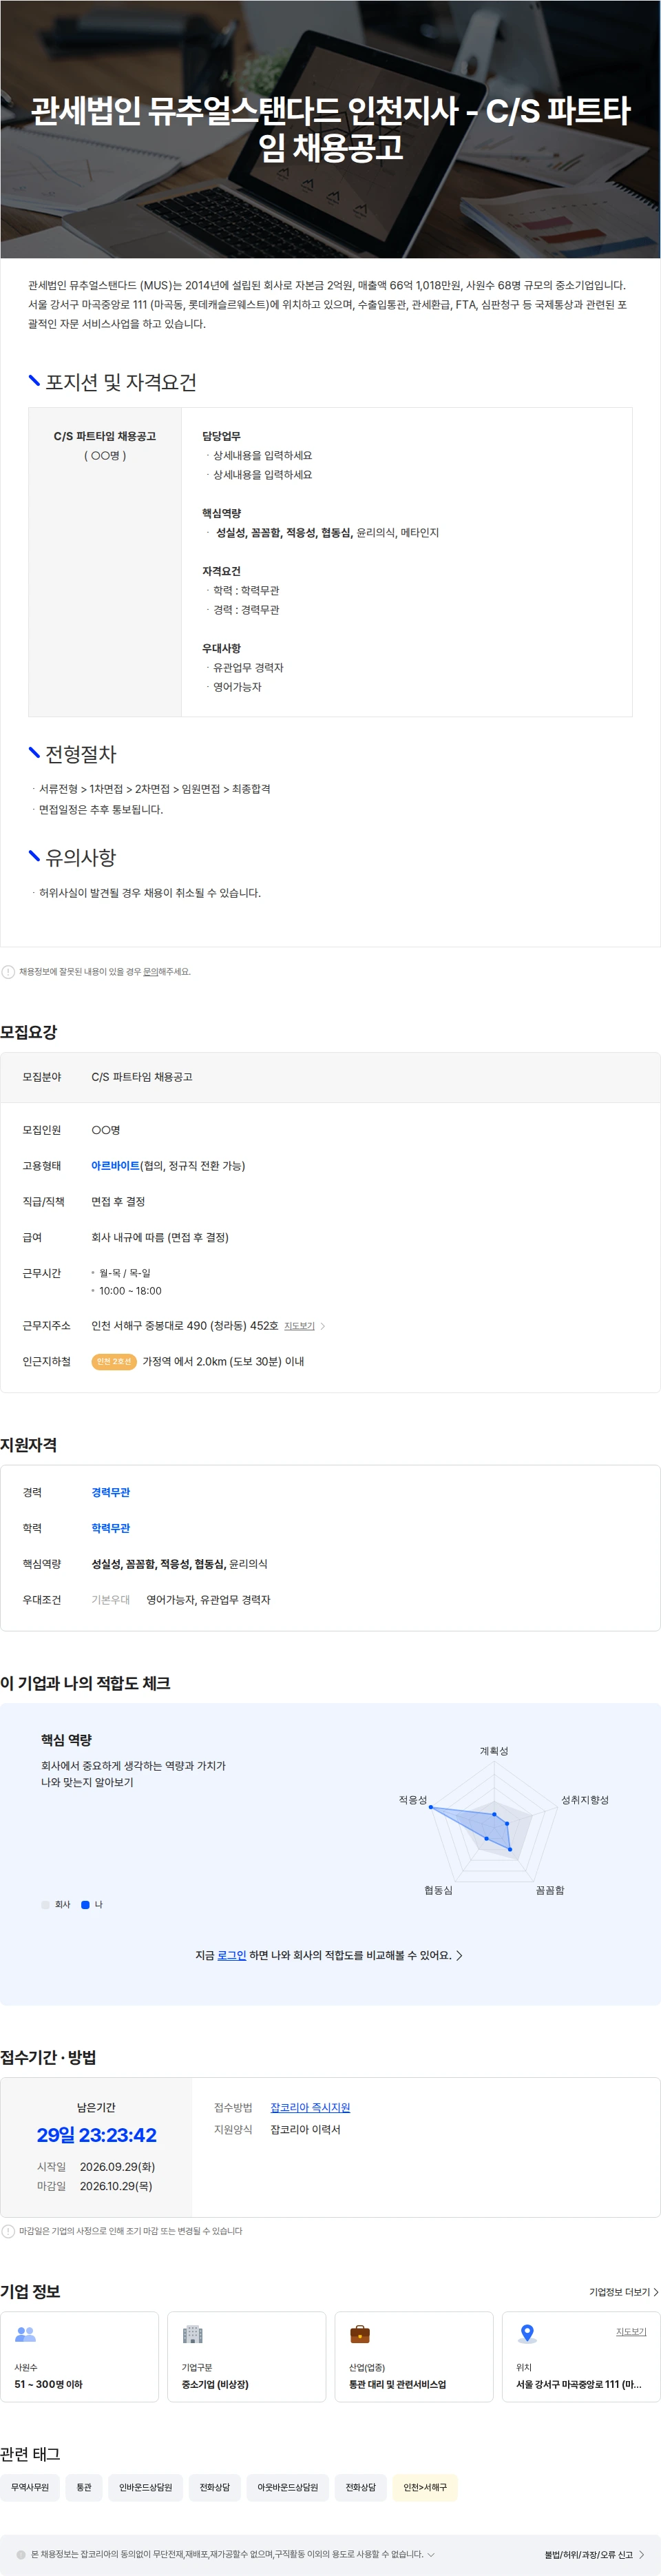This screenshot has width=661, height=2576.
Task: Click the chevron beside 기업정보 더보기
Action: 655,2291
